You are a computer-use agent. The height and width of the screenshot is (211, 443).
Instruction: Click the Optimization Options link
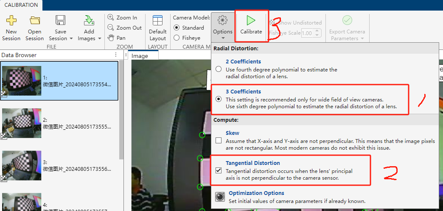click(x=256, y=193)
